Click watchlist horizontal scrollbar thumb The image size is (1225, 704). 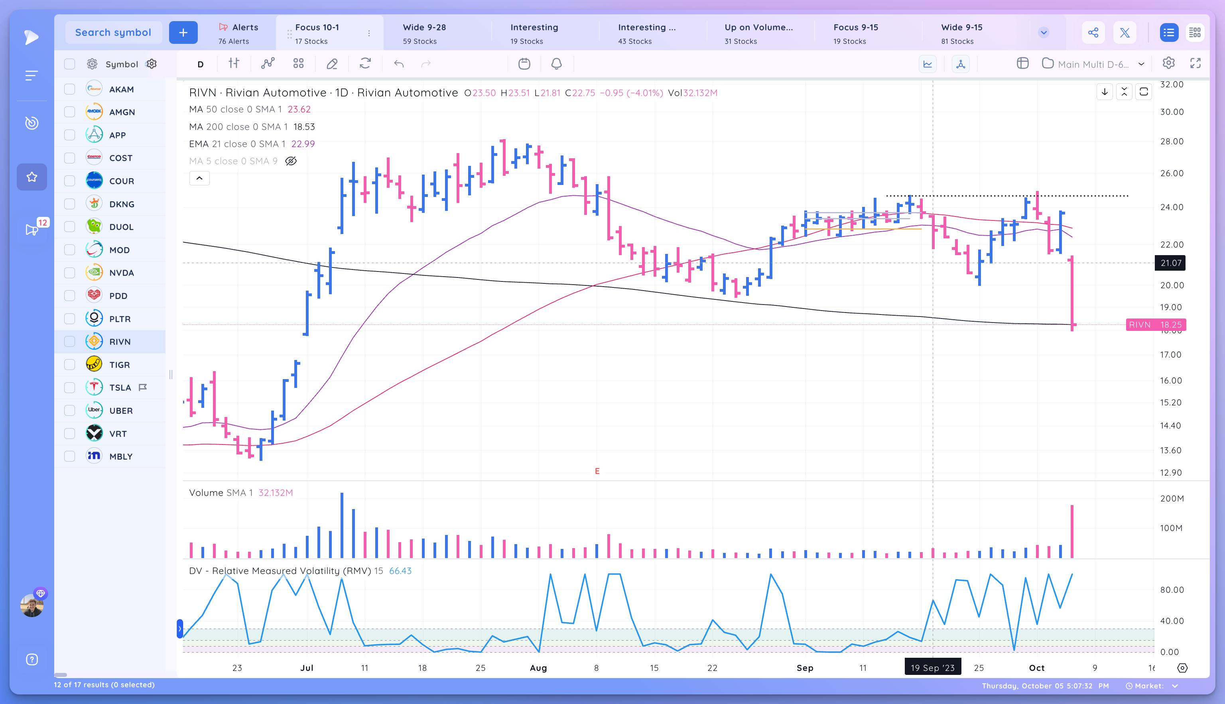tap(61, 675)
